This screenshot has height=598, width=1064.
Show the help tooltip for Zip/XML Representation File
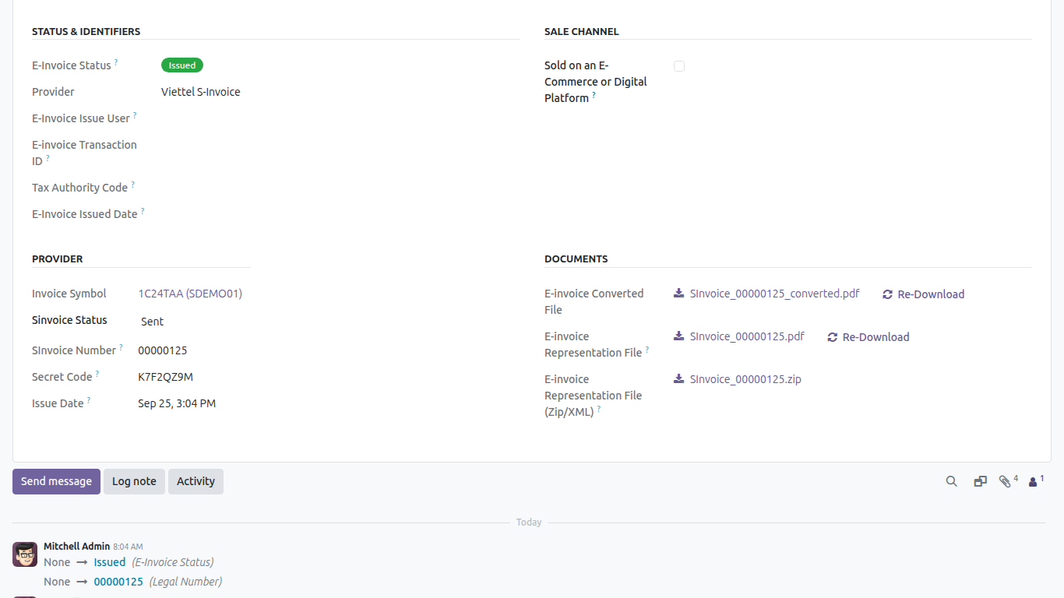(599, 408)
